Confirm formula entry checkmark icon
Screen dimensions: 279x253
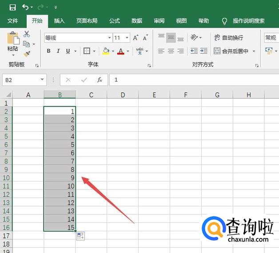[x=84, y=80]
